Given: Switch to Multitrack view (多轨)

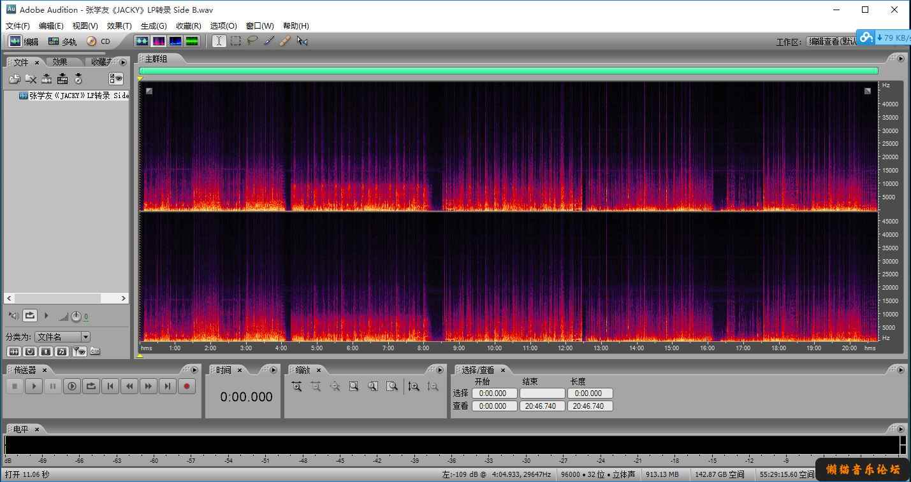Looking at the screenshot, I should [62, 41].
